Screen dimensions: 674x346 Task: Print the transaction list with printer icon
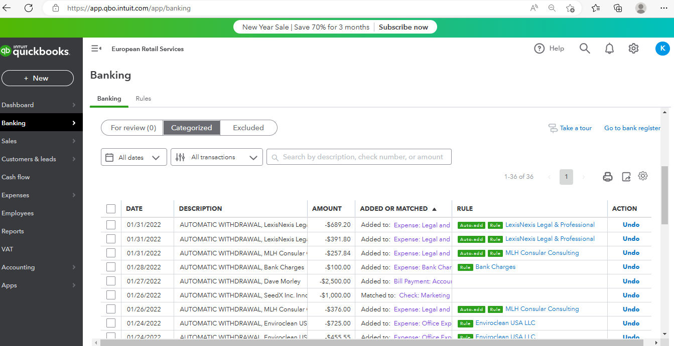point(608,176)
